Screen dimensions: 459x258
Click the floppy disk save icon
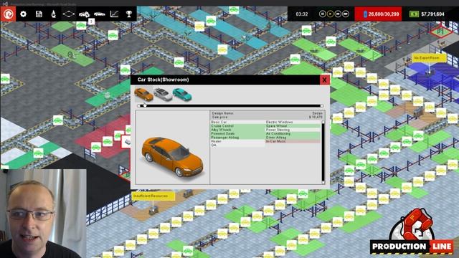point(39,14)
